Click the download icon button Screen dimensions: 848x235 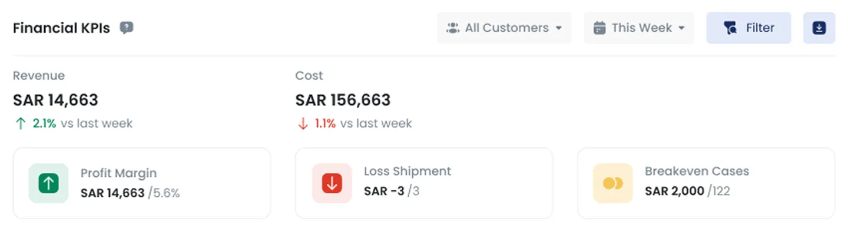819,28
